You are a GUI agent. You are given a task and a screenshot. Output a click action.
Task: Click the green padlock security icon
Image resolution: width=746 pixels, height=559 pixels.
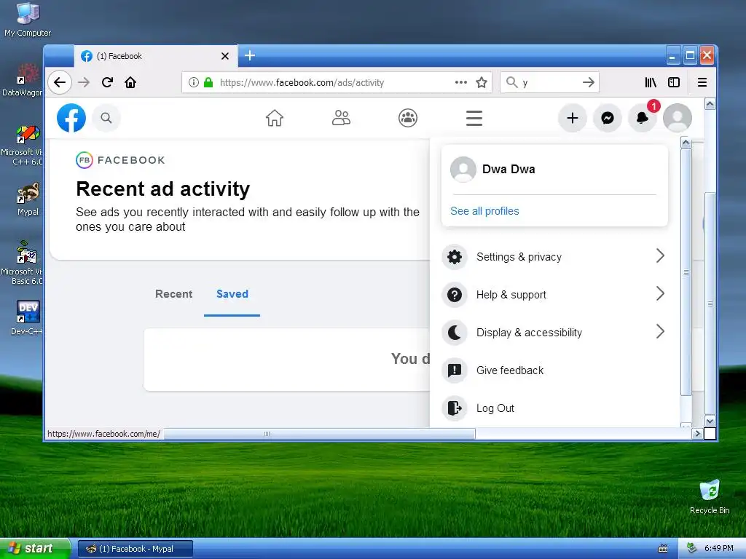208,82
